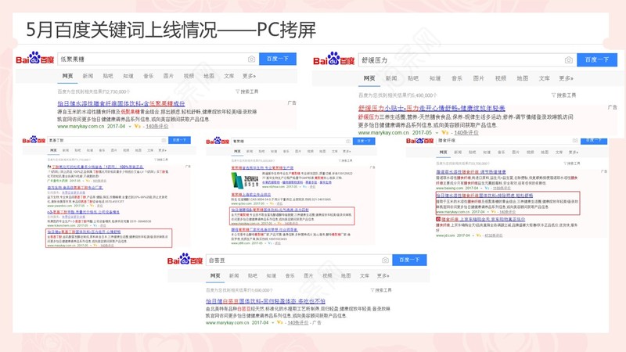Open 地图 tab in 舒缓压力 search
The image size is (626, 352).
(x=522, y=78)
